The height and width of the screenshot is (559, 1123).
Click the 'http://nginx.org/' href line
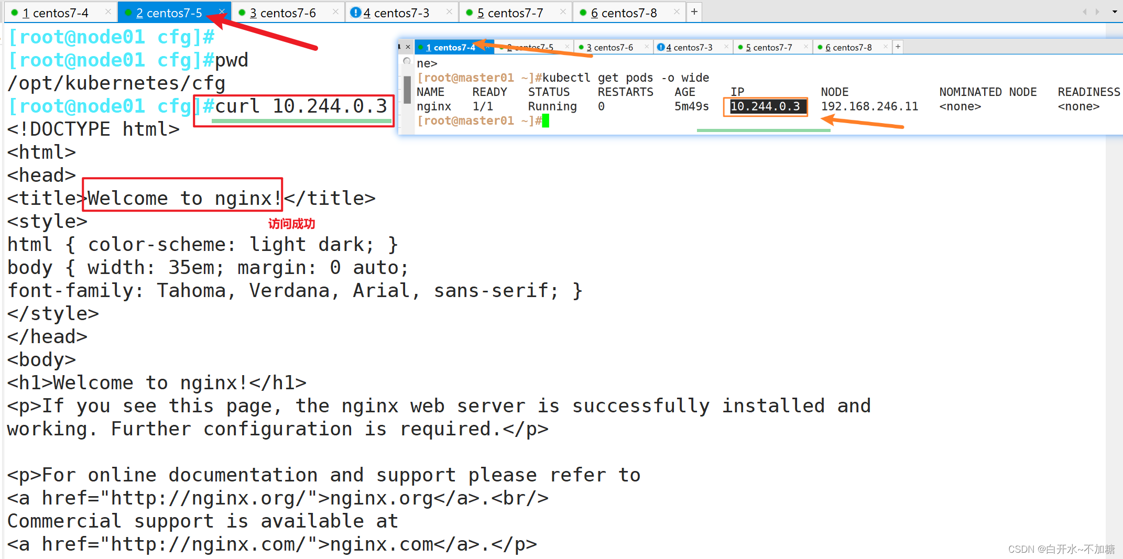278,498
